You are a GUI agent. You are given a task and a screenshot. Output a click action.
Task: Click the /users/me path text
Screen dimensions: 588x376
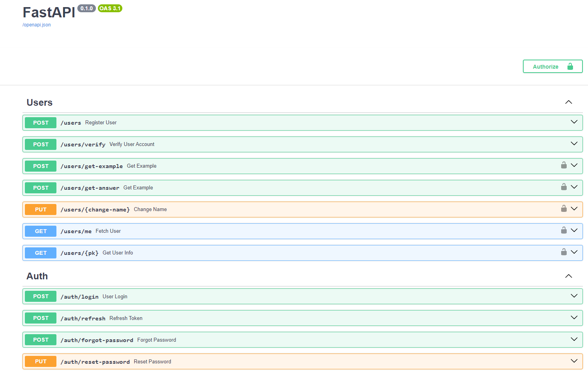click(x=76, y=231)
